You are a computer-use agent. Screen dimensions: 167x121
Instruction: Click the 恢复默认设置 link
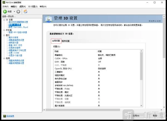pos(155,21)
